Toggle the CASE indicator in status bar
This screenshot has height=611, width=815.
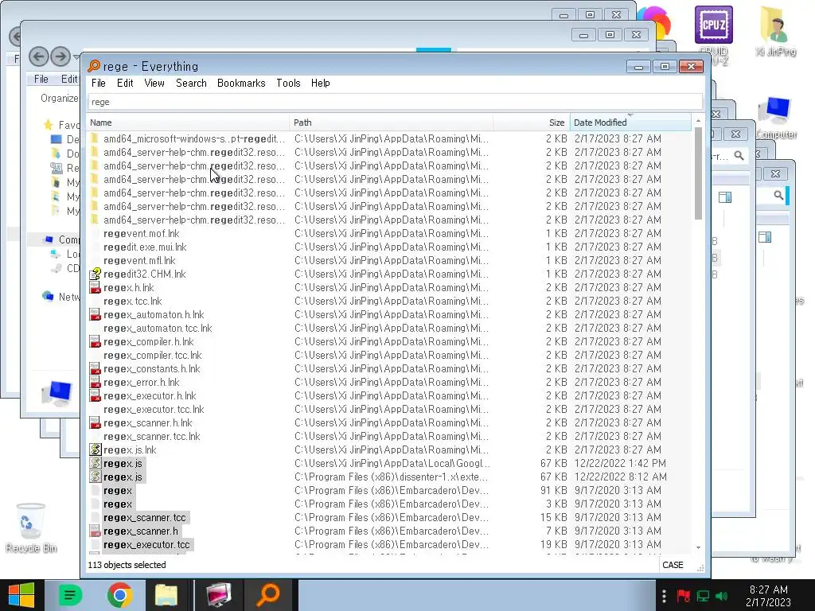(673, 565)
